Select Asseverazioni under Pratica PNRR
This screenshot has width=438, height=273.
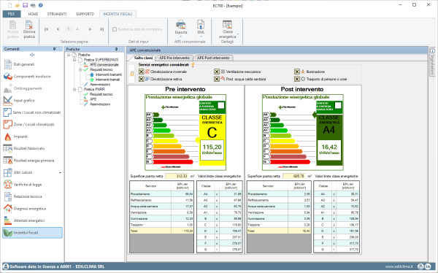[x=100, y=104]
